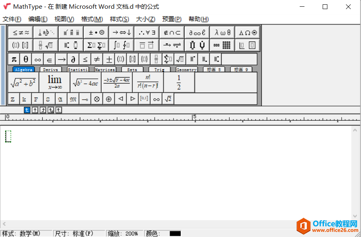Insert the less-than-or-equal symbol from small bar

pos(85,59)
